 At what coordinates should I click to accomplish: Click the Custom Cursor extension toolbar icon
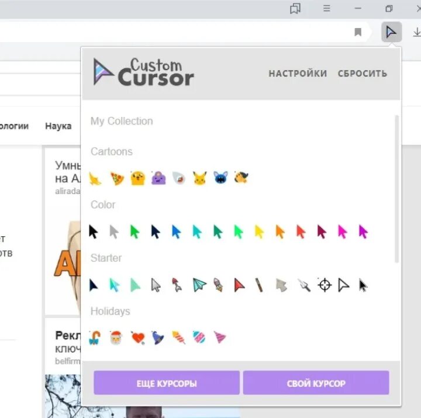coord(391,32)
